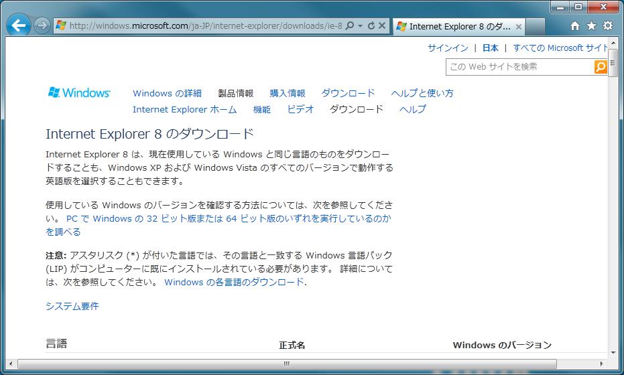Close the Internet Explorer 8 tab
The width and height of the screenshot is (624, 375).
[519, 27]
